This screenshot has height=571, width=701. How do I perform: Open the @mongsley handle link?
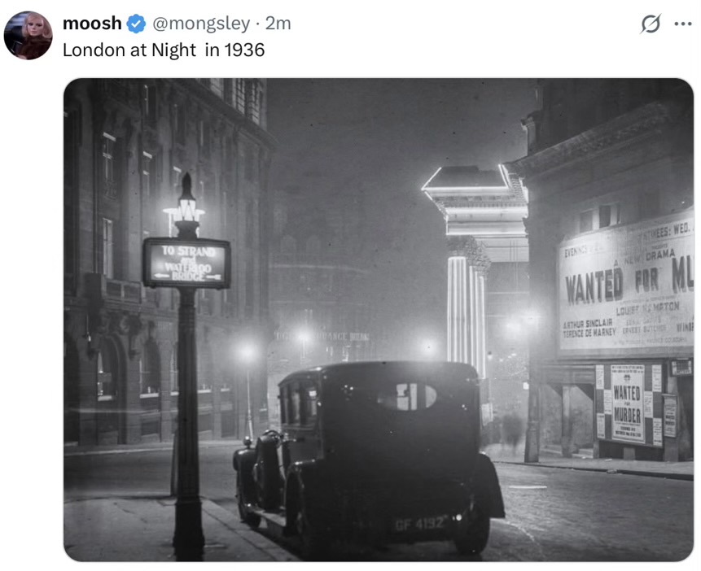pyautogui.click(x=201, y=24)
